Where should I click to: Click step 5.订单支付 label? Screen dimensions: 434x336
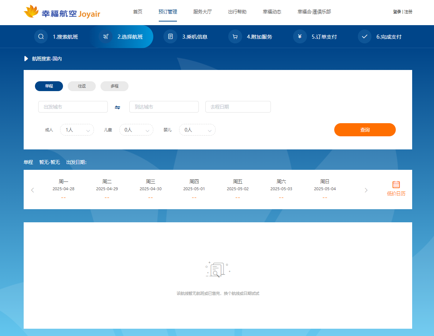pos(324,37)
